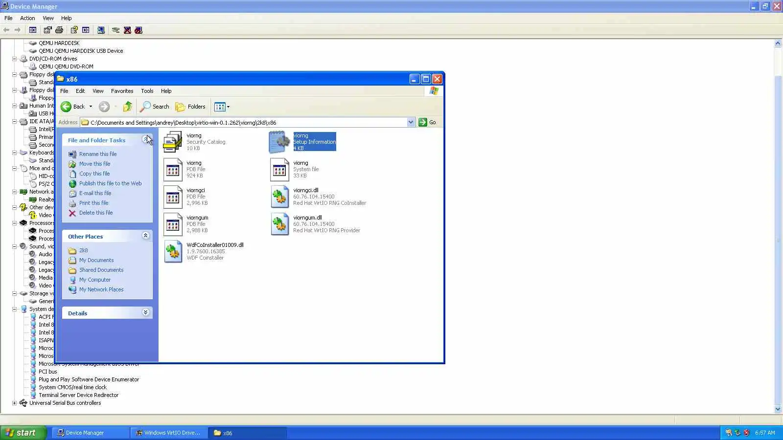Click Device Manager vertical scrollbar down arrow
This screenshot has height=440, width=783.
coord(778,409)
